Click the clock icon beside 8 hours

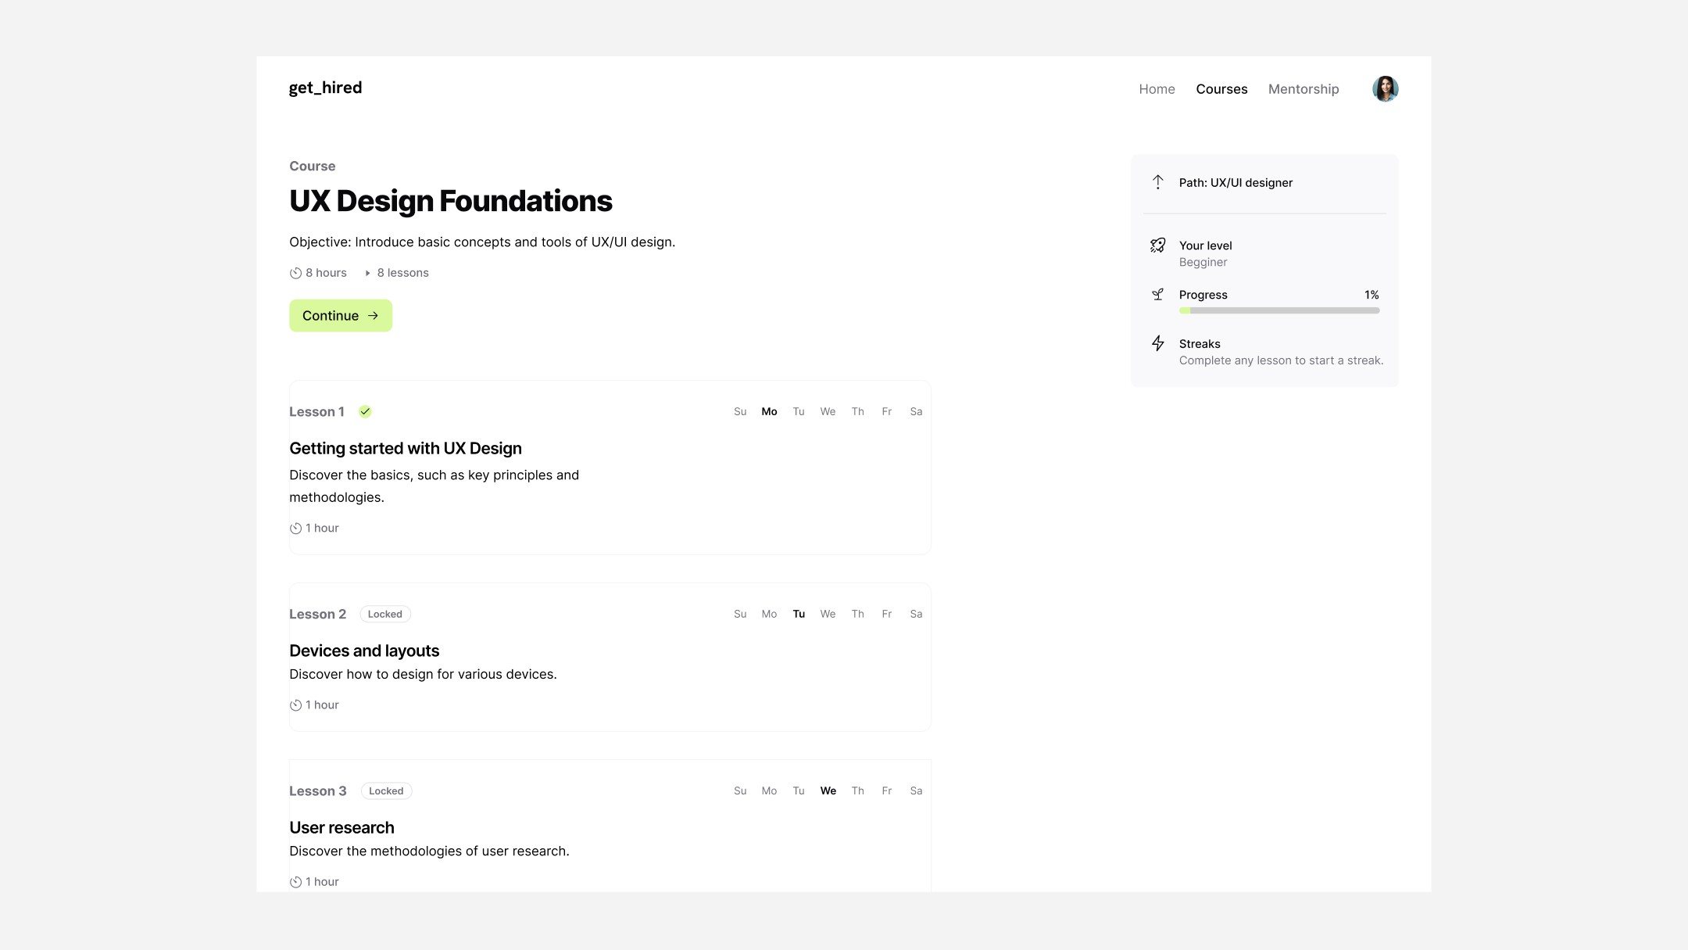pyautogui.click(x=295, y=273)
